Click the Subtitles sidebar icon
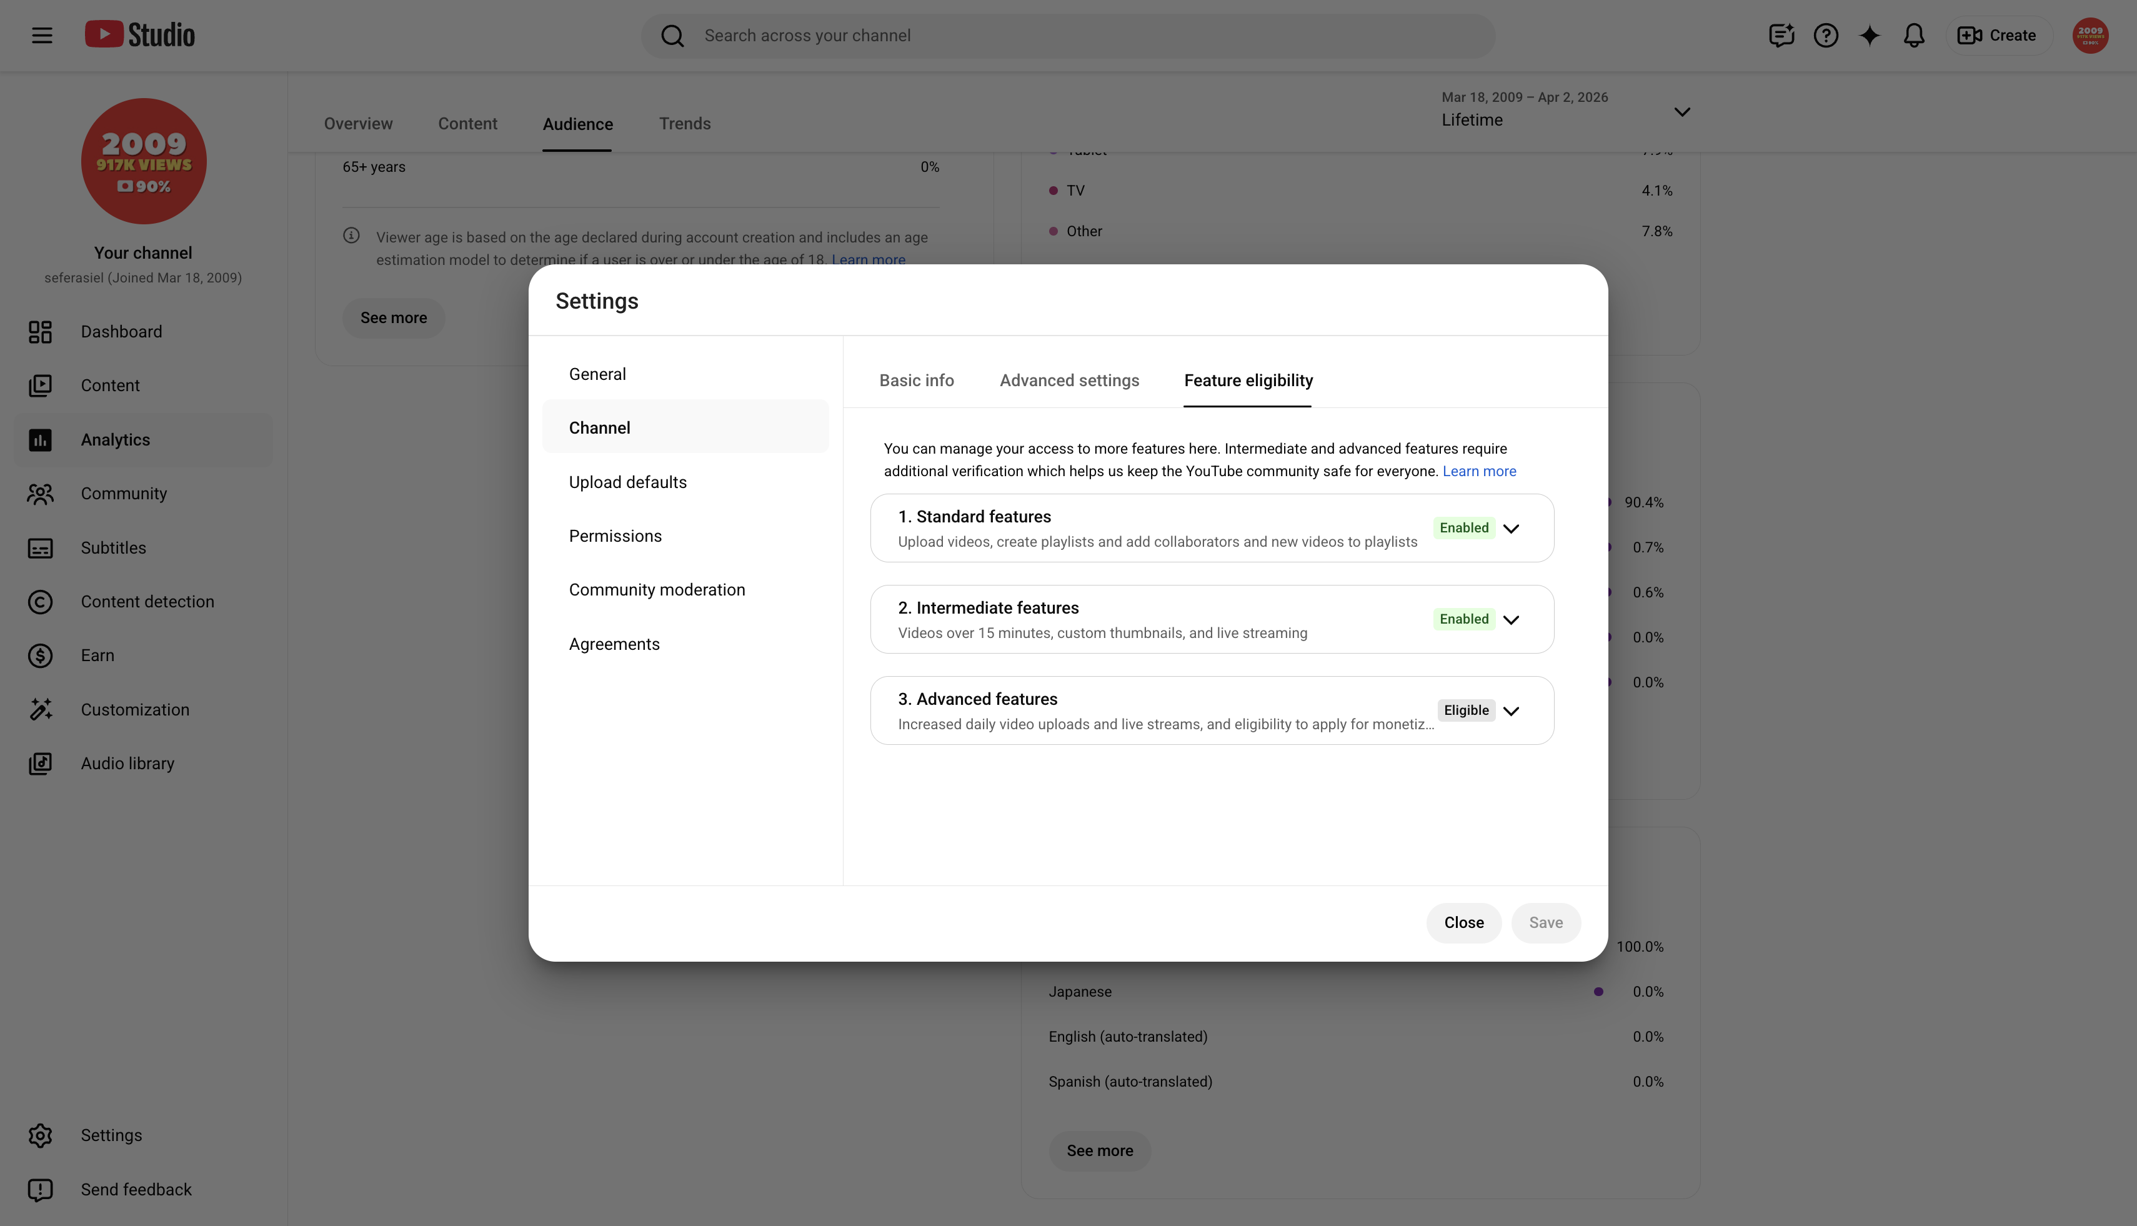The image size is (2137, 1226). coord(41,548)
